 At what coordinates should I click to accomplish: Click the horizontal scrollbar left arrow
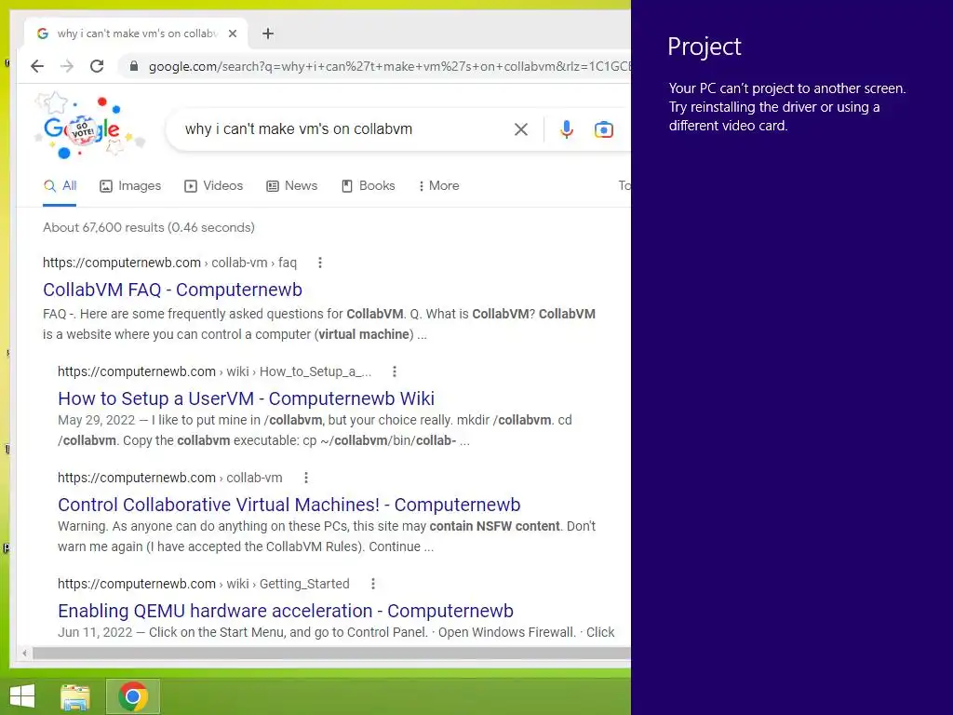point(24,653)
